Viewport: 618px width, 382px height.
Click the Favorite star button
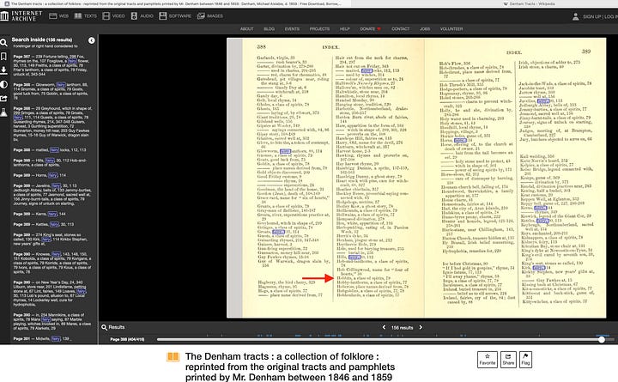tap(488, 360)
